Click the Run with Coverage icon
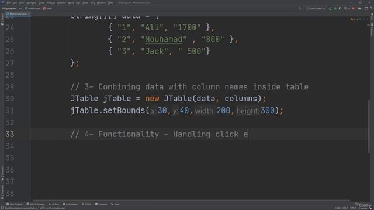This screenshot has height=210, width=374. coord(340,8)
